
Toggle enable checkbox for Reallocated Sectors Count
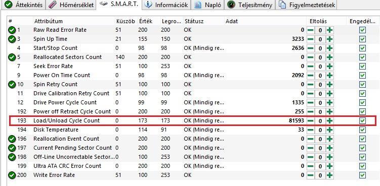click(x=363, y=57)
